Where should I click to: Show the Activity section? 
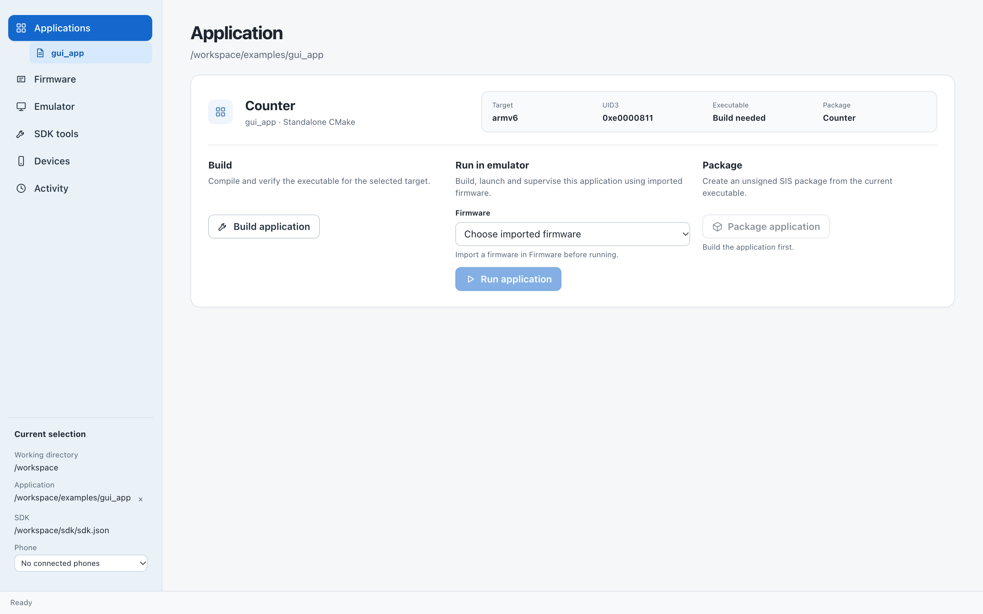[80, 188]
